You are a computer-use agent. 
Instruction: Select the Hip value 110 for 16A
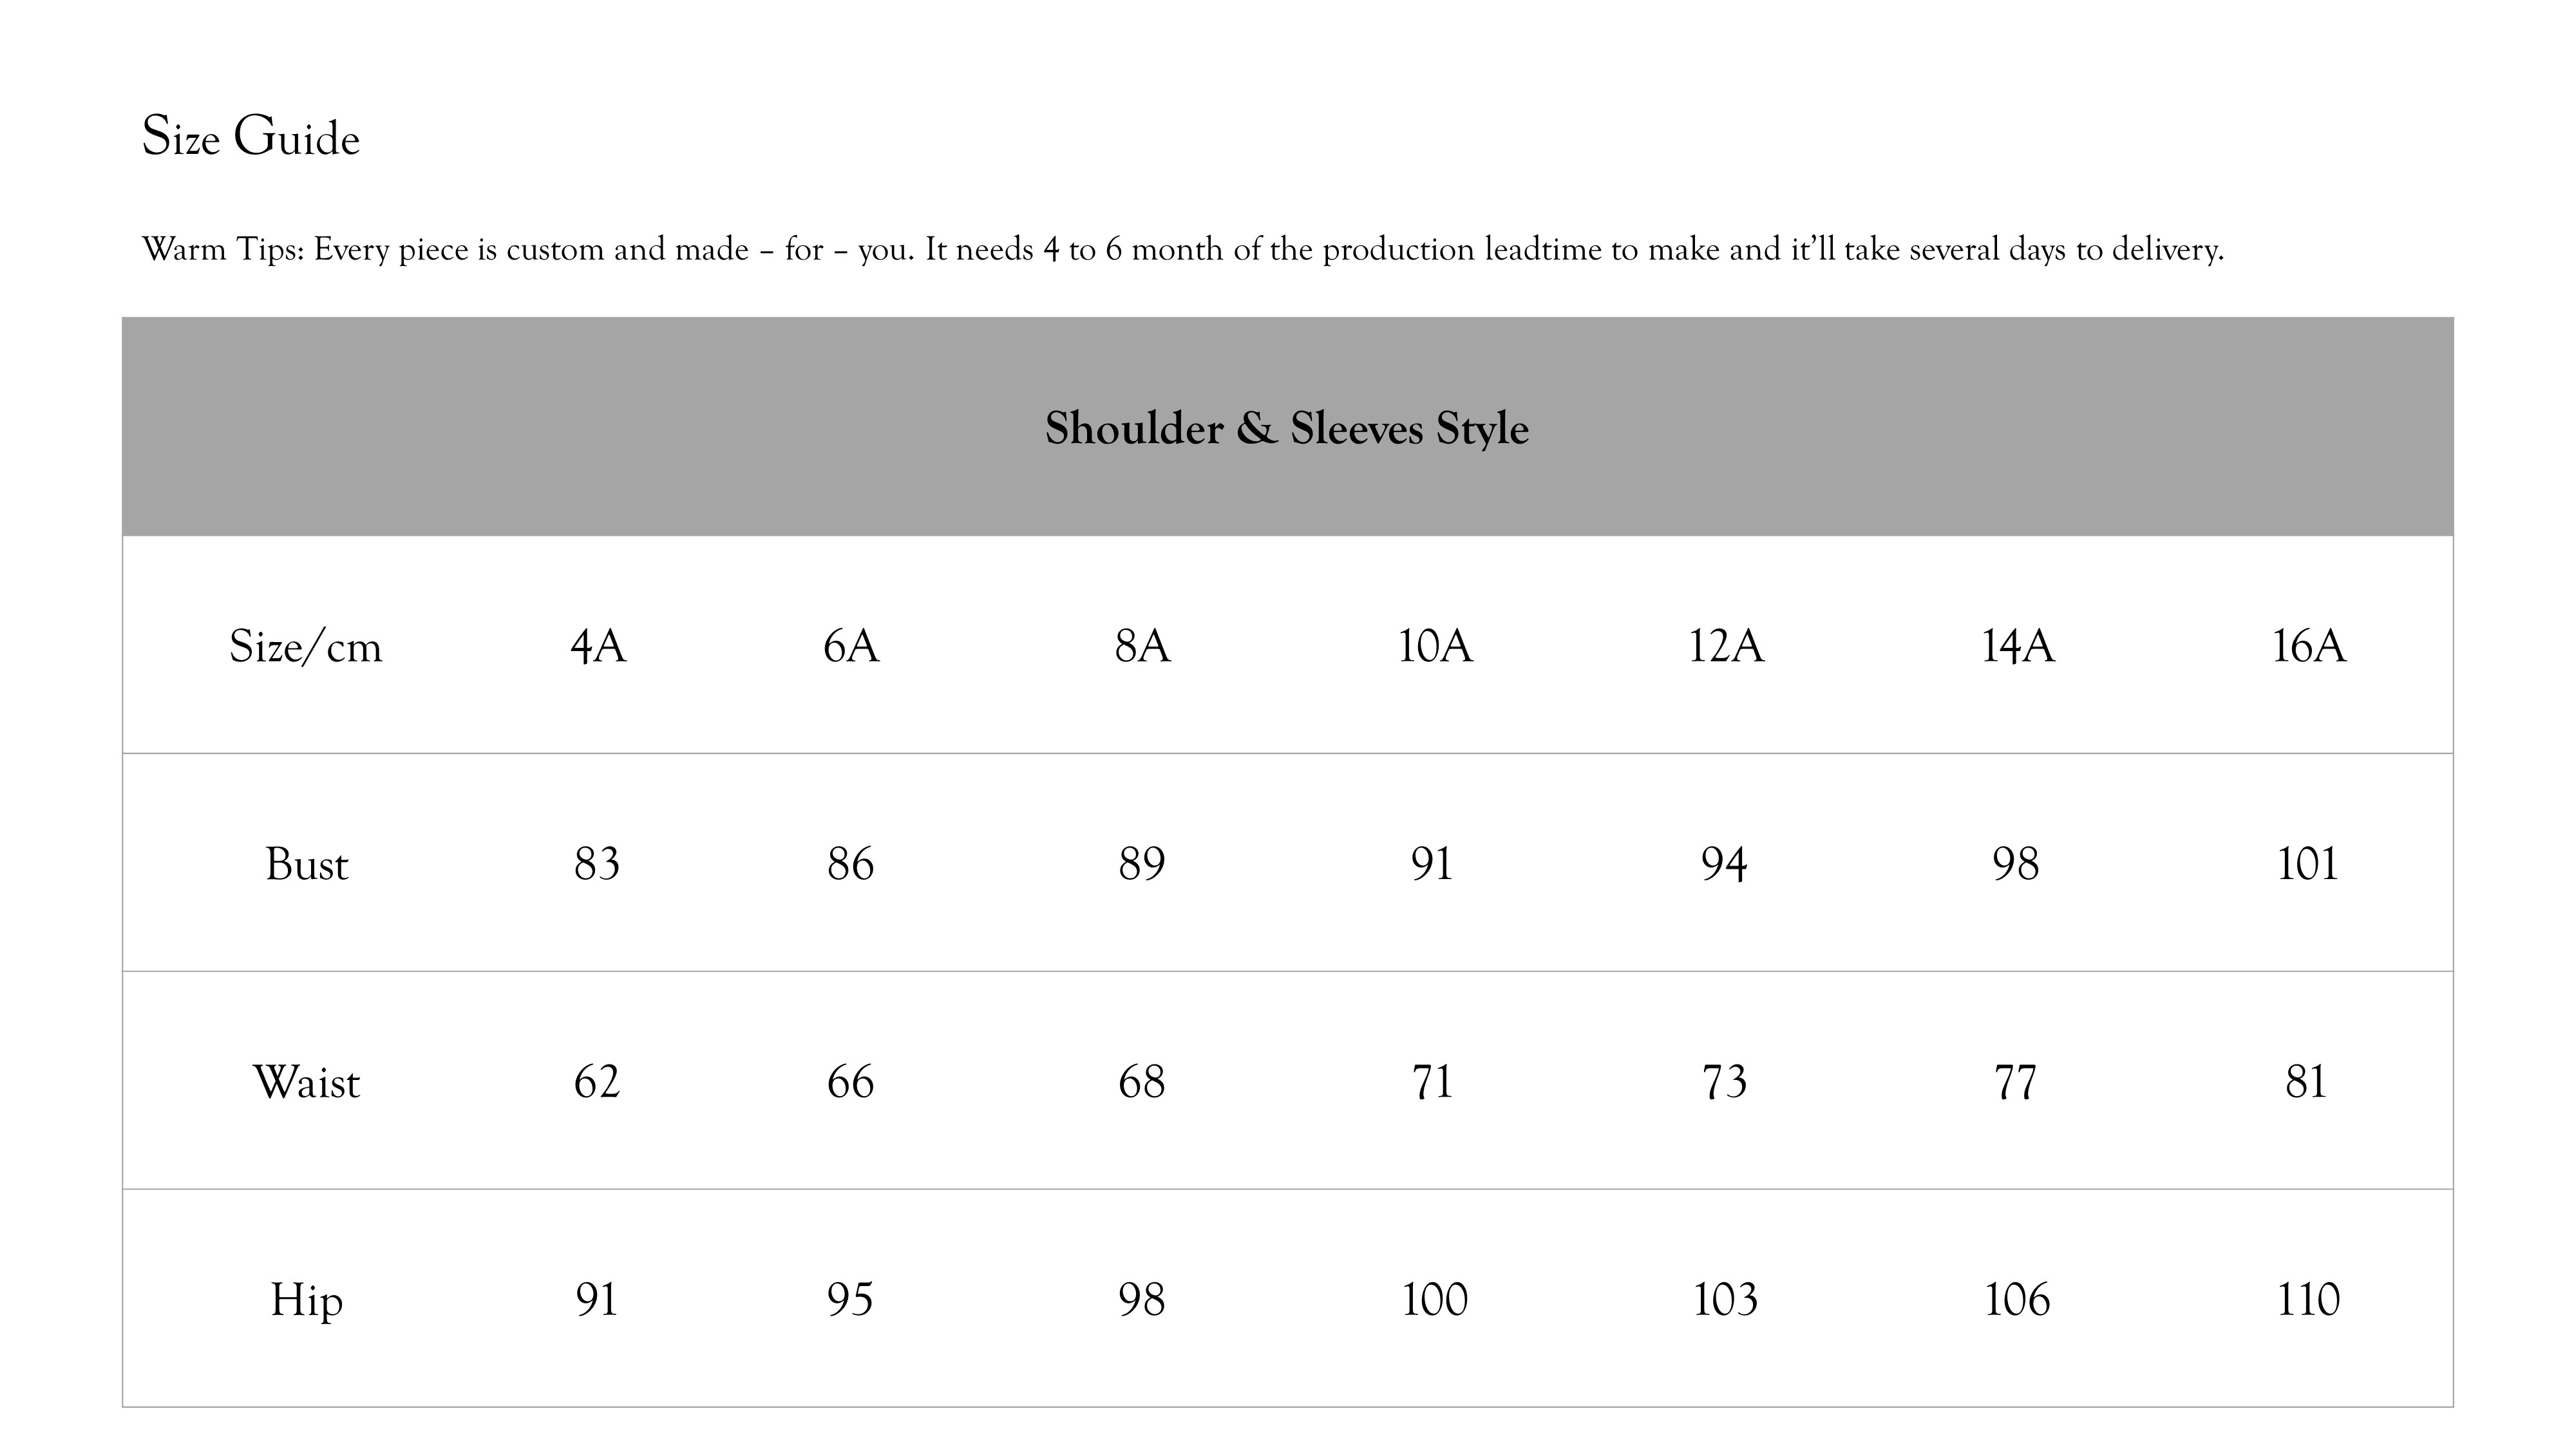point(2308,1300)
